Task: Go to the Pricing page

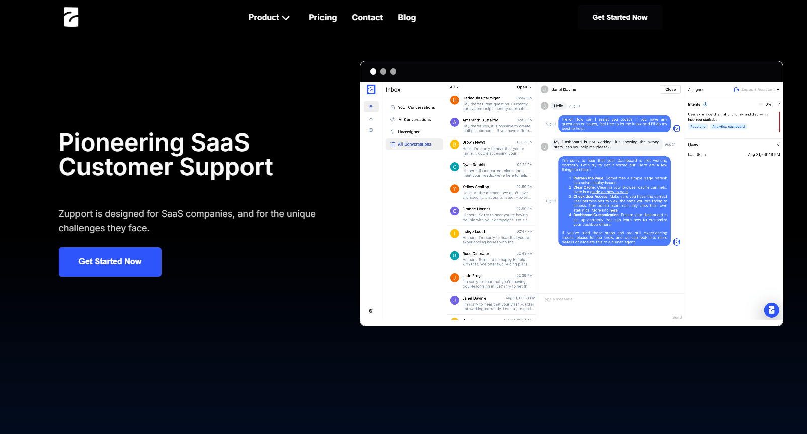Action: click(x=322, y=17)
